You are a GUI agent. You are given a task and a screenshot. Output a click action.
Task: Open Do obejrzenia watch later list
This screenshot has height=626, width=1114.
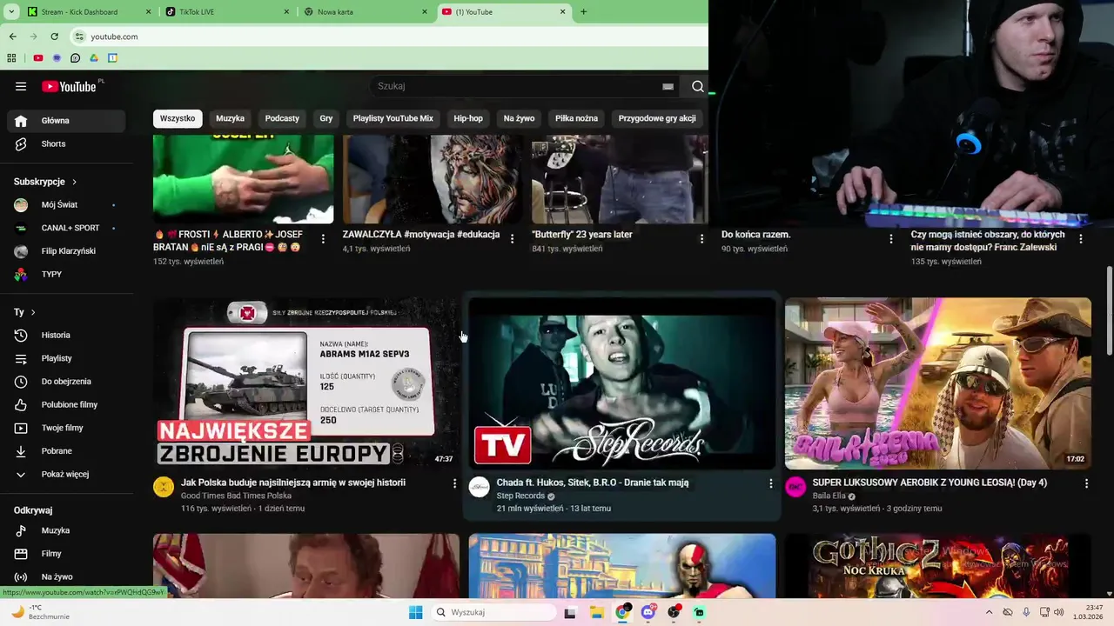tap(66, 382)
